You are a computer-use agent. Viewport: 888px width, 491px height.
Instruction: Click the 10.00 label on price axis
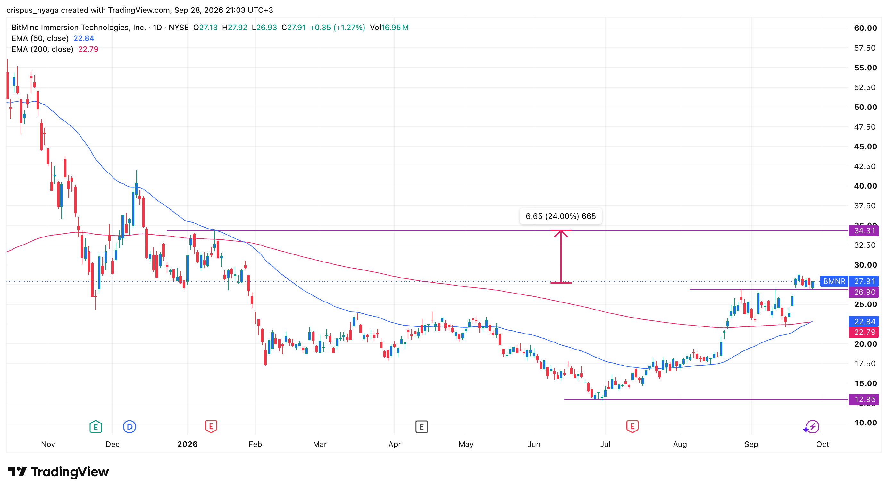tap(865, 423)
